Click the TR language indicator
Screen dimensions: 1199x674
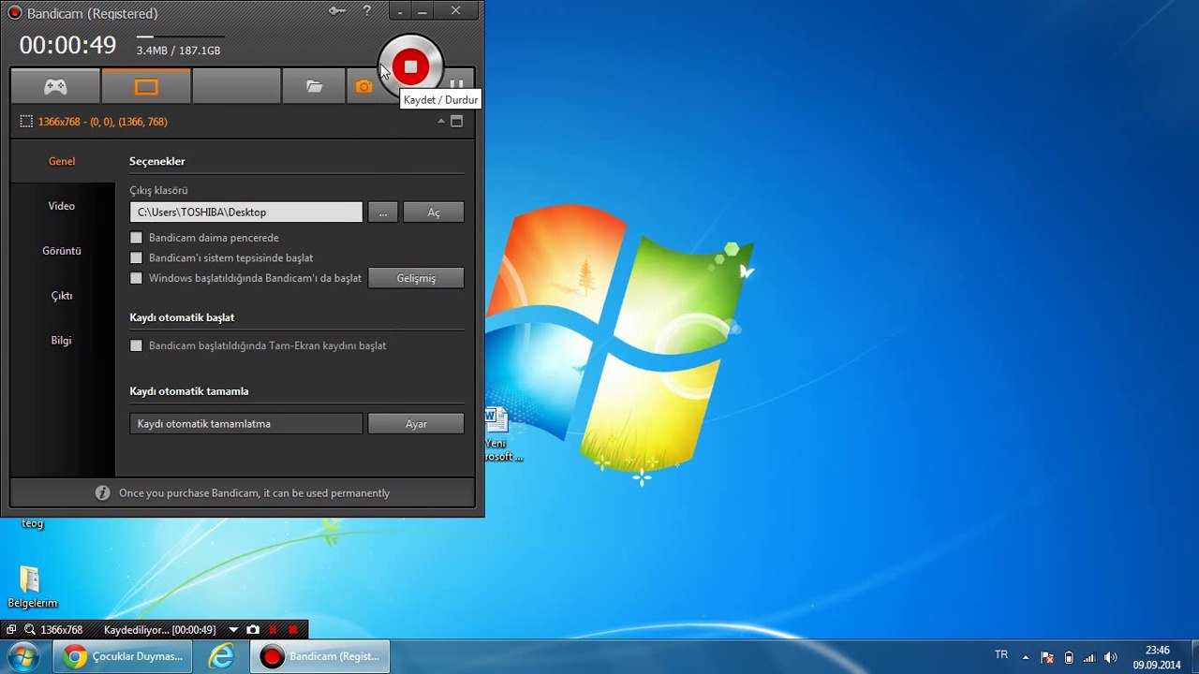1001,655
